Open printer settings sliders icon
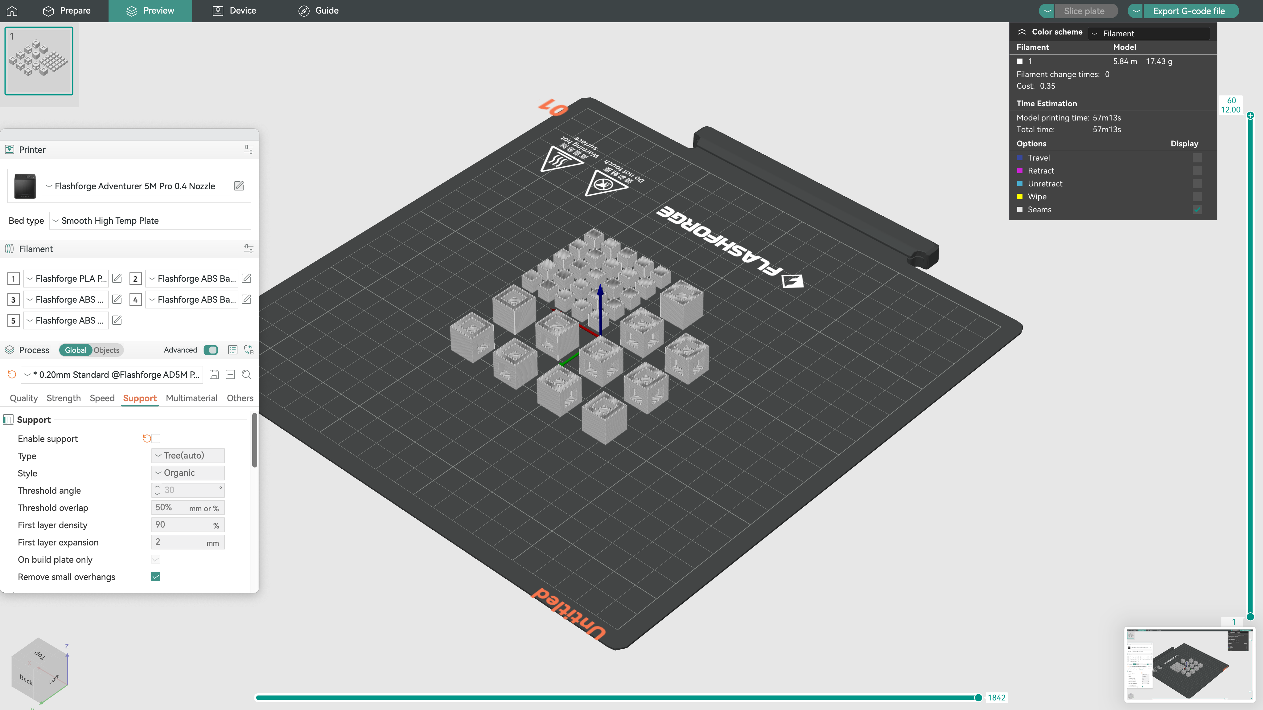The height and width of the screenshot is (710, 1263). [249, 149]
